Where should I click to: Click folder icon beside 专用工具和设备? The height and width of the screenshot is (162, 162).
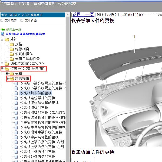click(12, 59)
